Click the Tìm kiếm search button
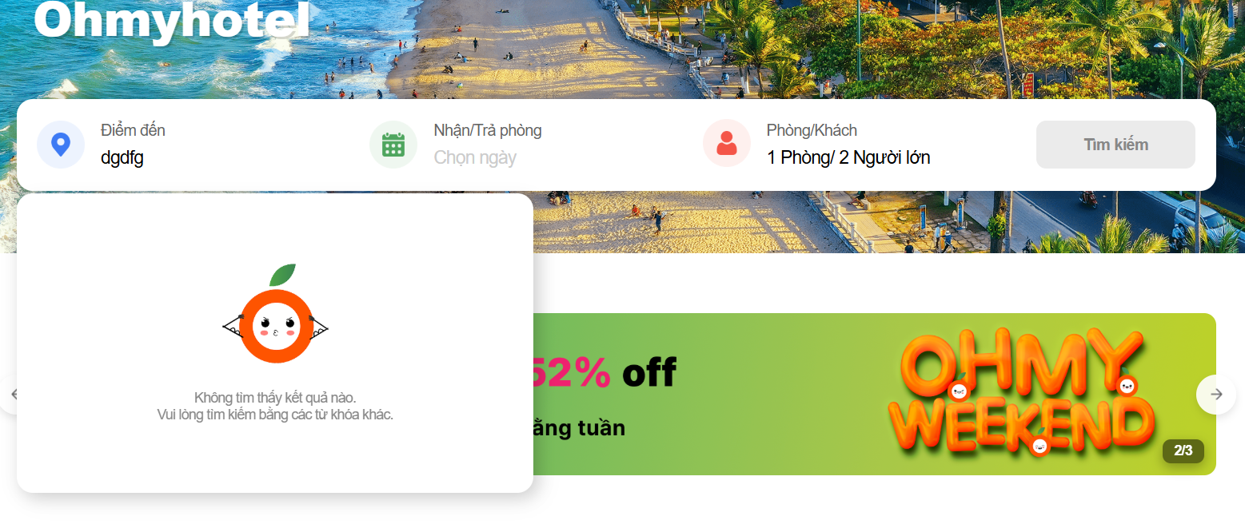The width and height of the screenshot is (1245, 528). point(1115,145)
